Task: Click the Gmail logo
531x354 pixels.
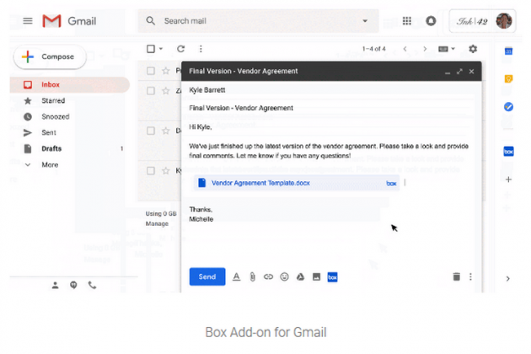Action: pos(69,21)
